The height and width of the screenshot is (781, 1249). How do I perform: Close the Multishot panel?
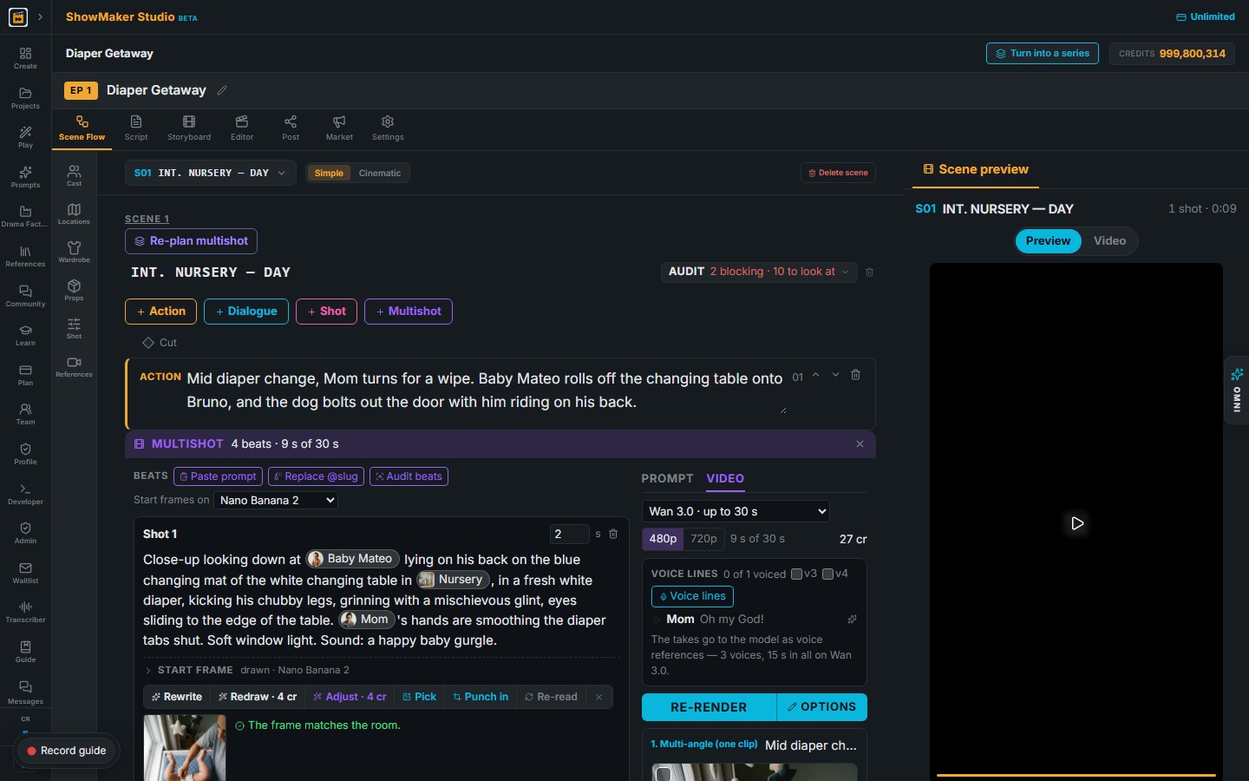[x=860, y=443]
